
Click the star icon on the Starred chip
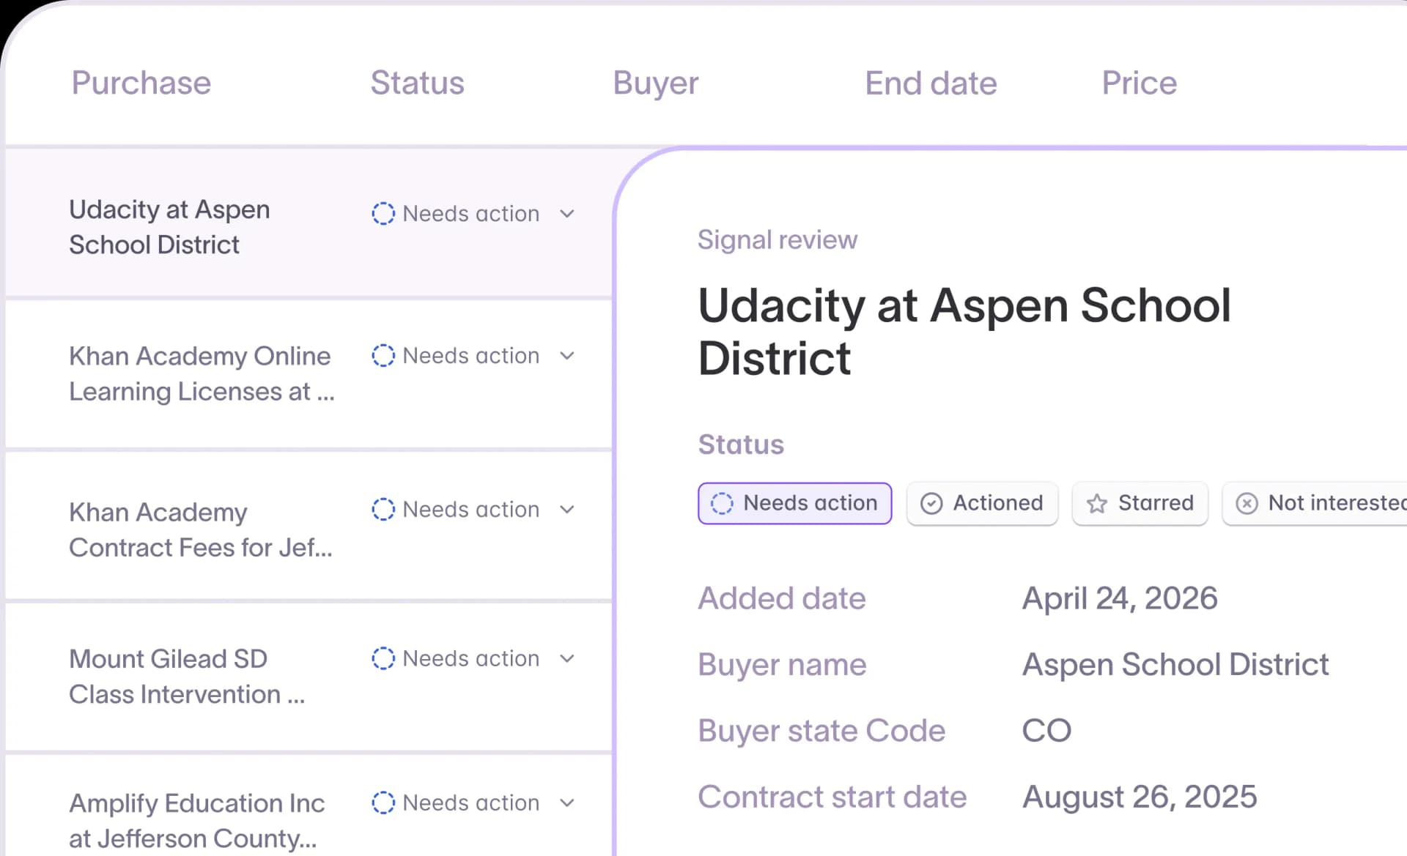(1096, 504)
